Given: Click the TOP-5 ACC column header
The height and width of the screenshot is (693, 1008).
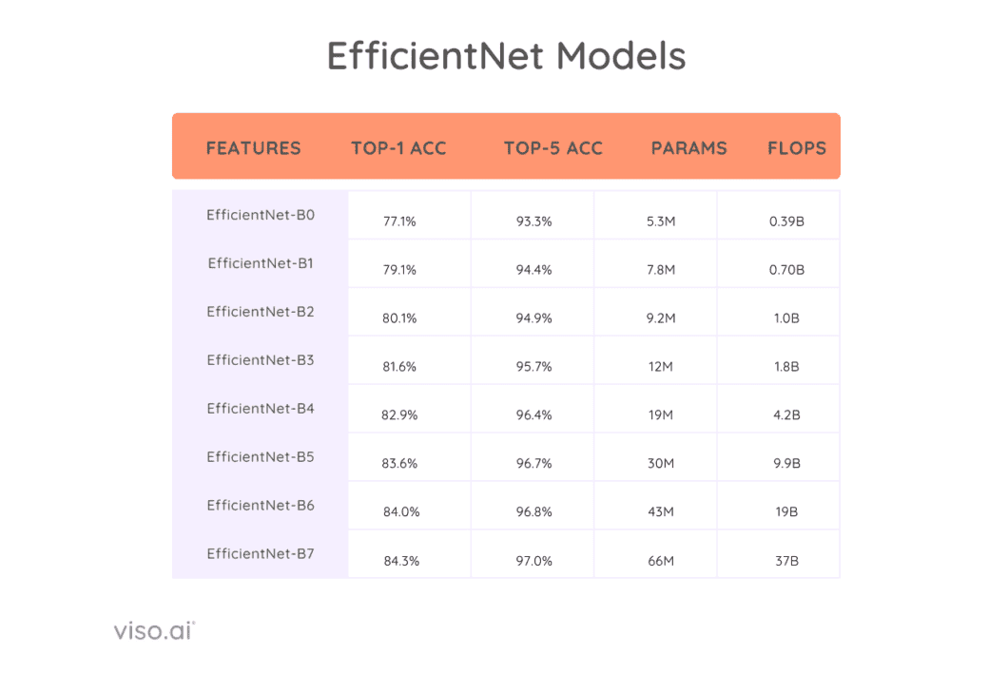Looking at the screenshot, I should click(x=552, y=148).
